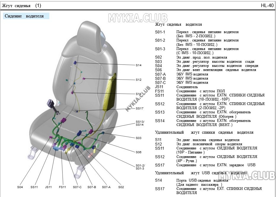Click the S14 connector callout label
276x197 pixels.
(x=138, y=65)
